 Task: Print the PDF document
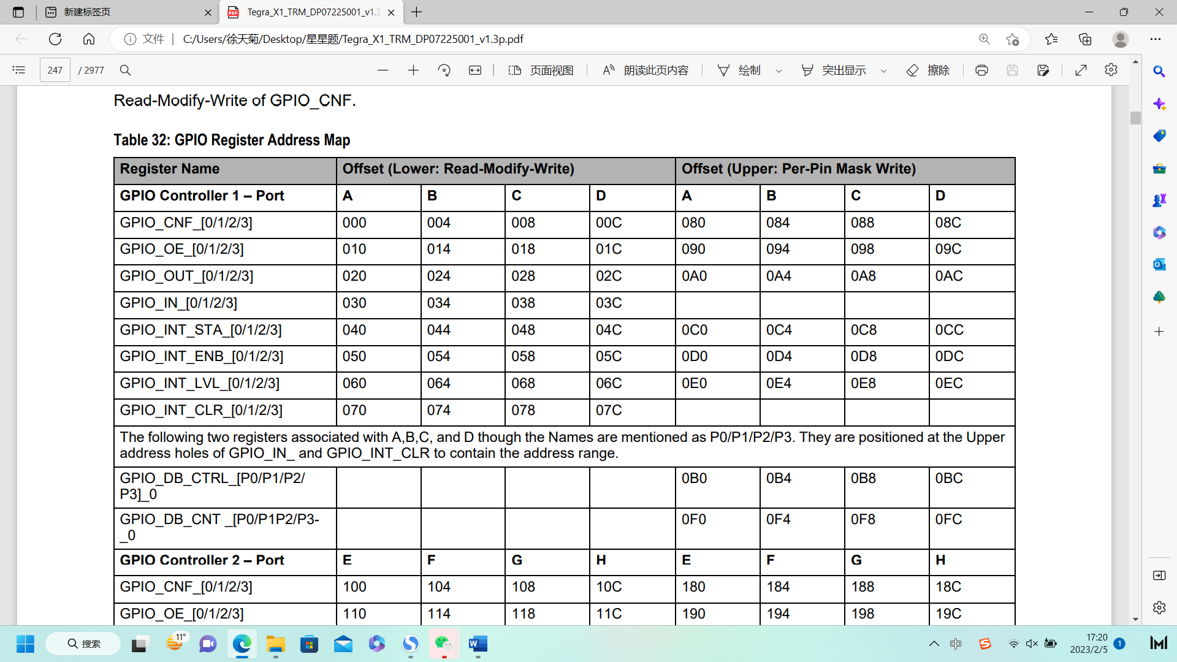coord(981,70)
